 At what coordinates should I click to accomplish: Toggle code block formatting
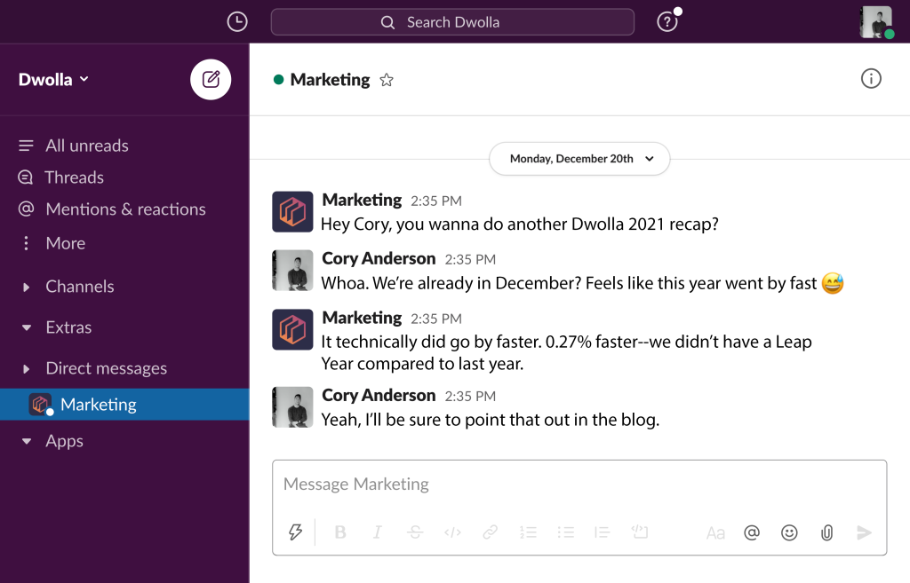click(640, 532)
